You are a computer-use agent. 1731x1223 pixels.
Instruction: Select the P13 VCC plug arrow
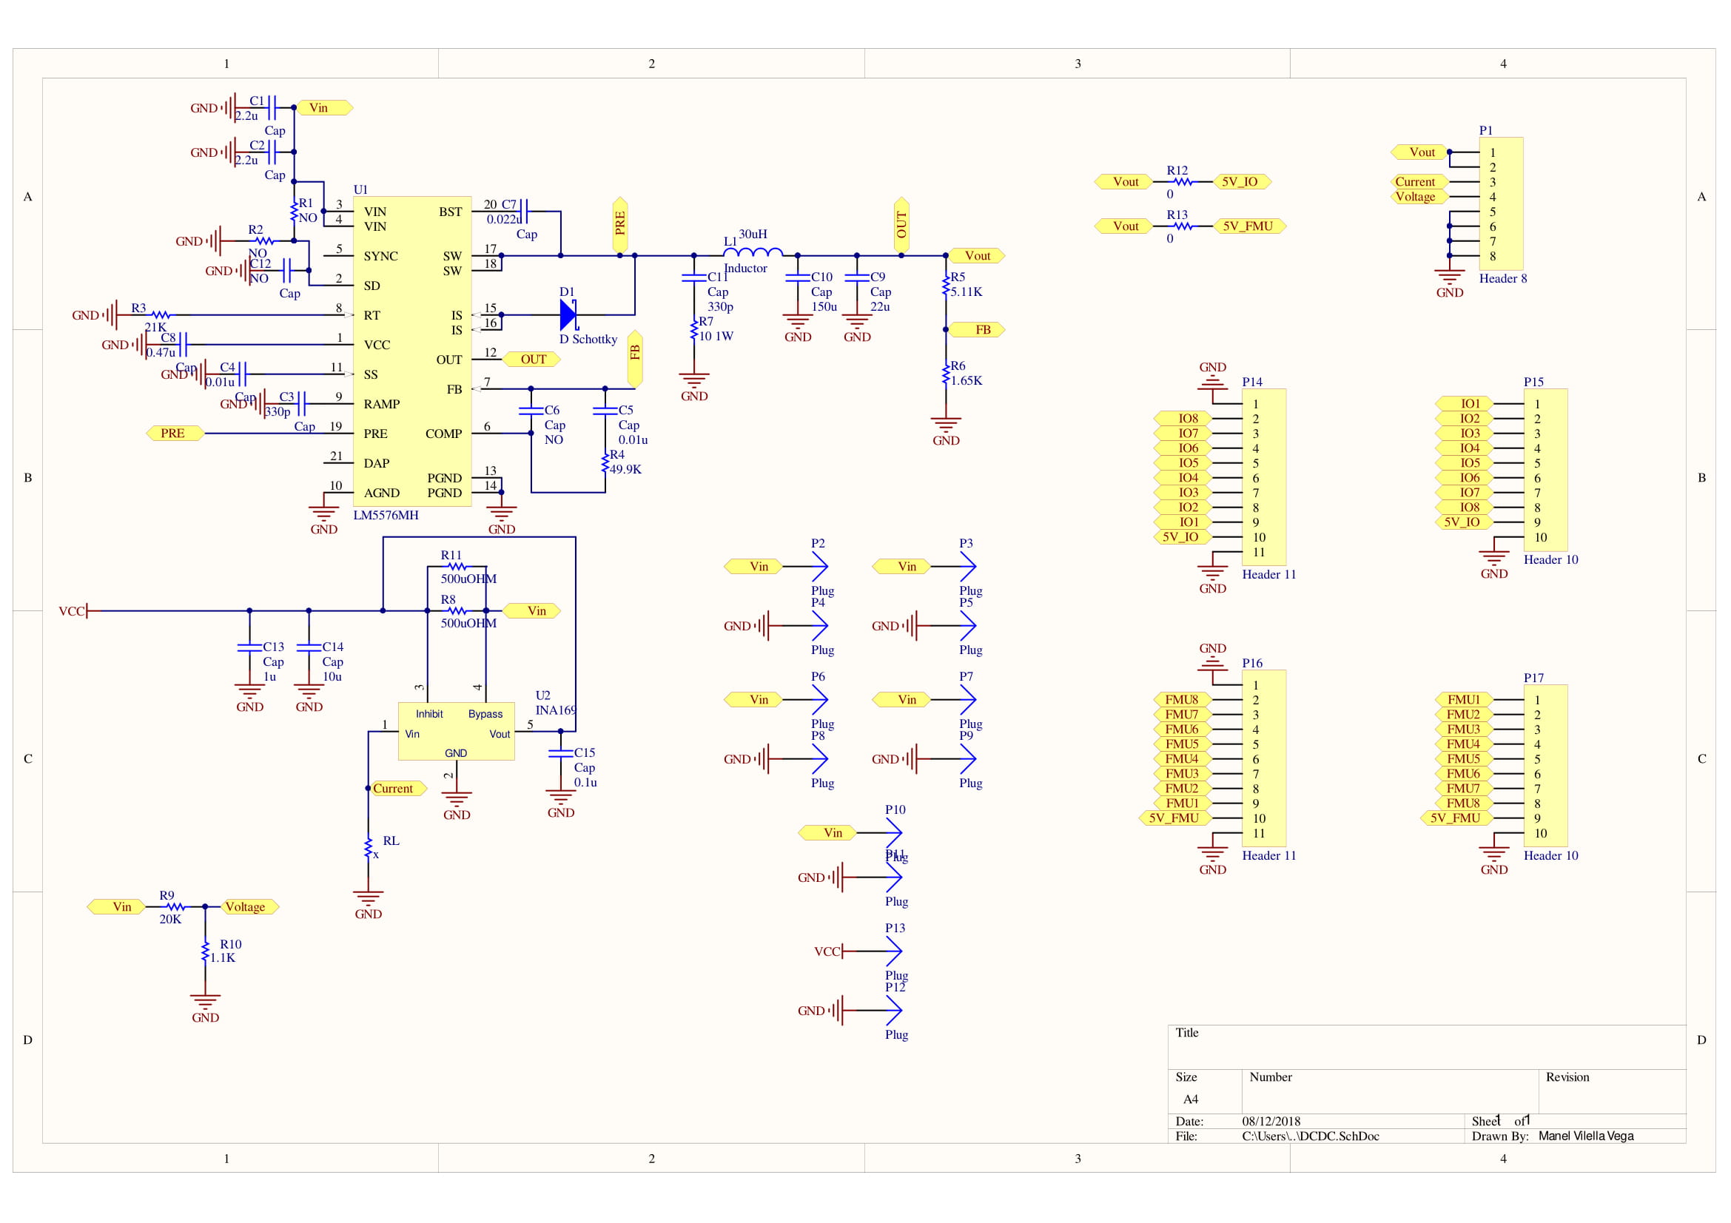893,951
